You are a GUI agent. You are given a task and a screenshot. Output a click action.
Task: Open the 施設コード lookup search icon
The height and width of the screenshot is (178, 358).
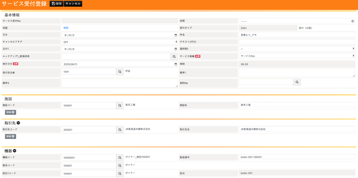tap(120, 106)
